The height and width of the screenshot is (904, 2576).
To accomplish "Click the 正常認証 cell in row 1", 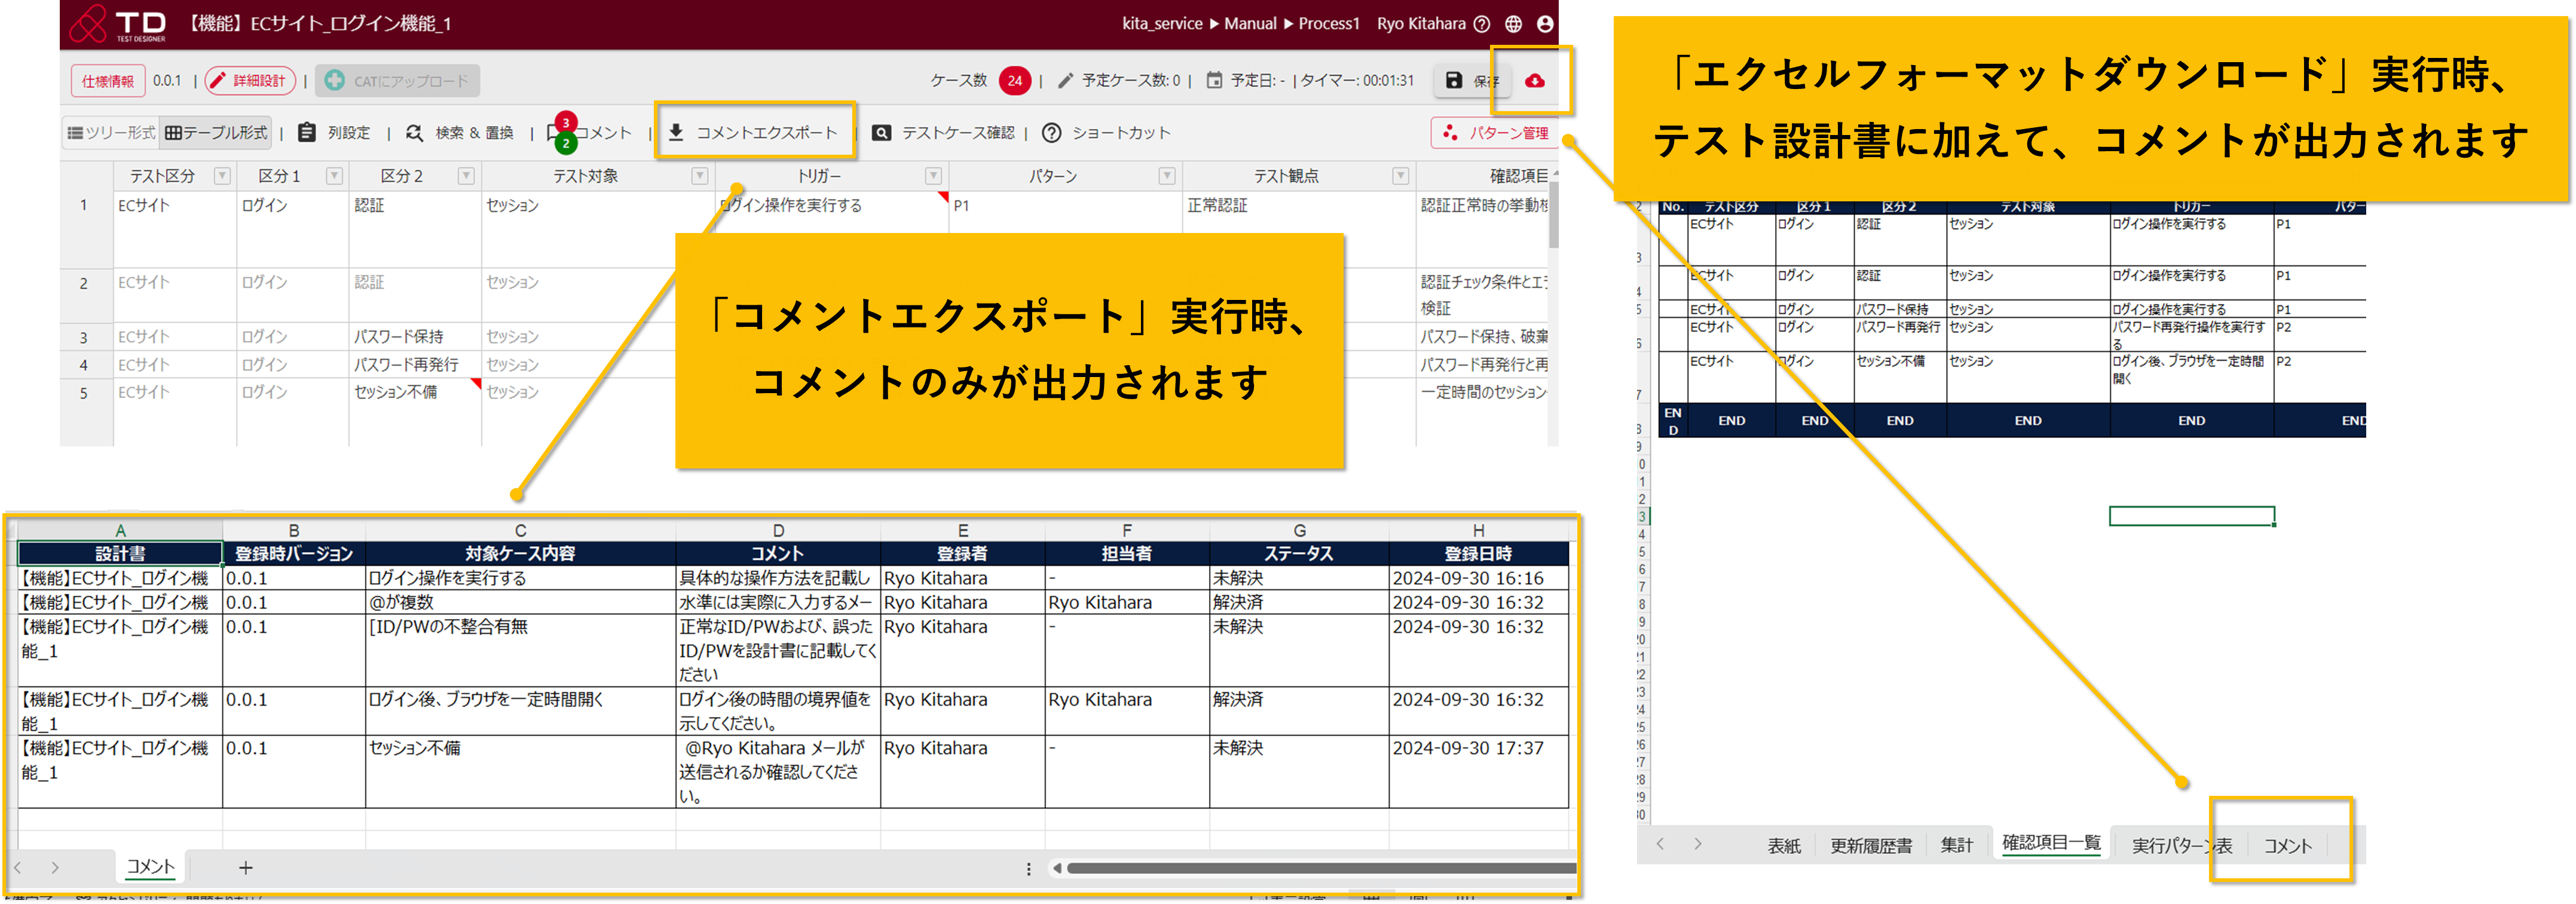I will 1299,228.
